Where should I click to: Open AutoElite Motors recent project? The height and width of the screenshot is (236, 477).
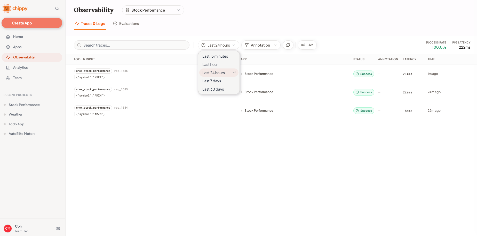point(22,134)
